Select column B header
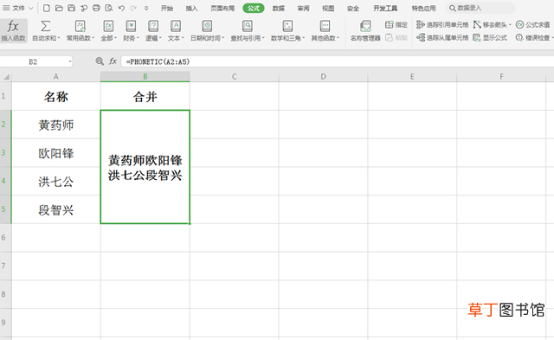554x340 pixels. click(145, 77)
